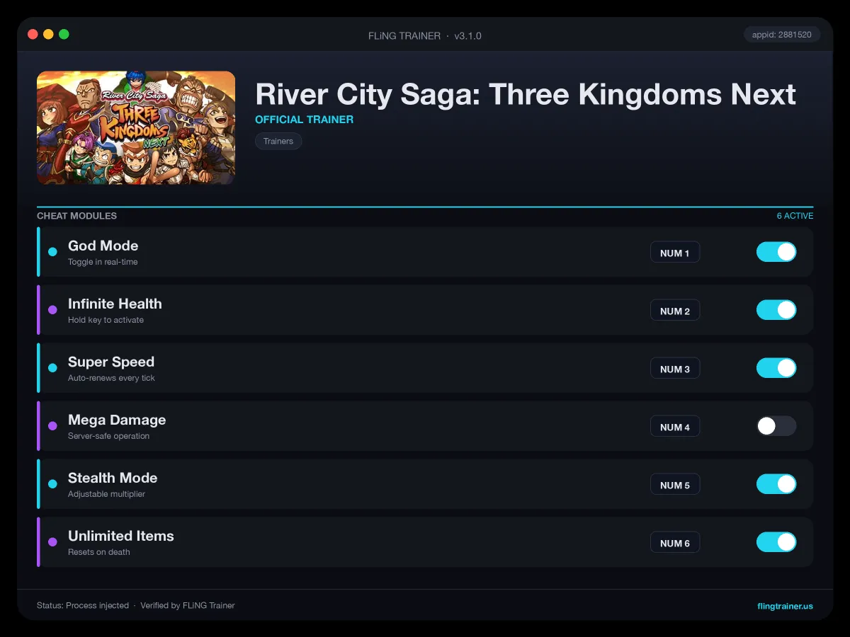The width and height of the screenshot is (850, 637).
Task: Click the cyan dot beside Stealth Mode
Action: tap(52, 484)
